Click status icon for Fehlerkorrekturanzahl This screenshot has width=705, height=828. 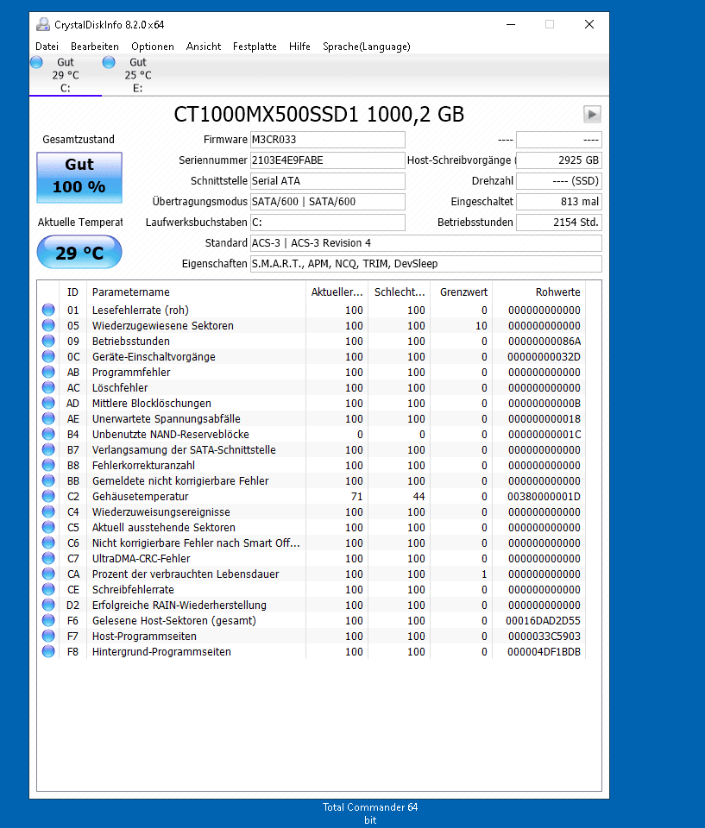[48, 465]
